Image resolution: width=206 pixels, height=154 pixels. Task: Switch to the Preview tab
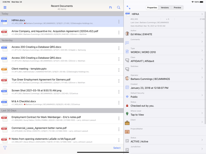pos(177,7)
